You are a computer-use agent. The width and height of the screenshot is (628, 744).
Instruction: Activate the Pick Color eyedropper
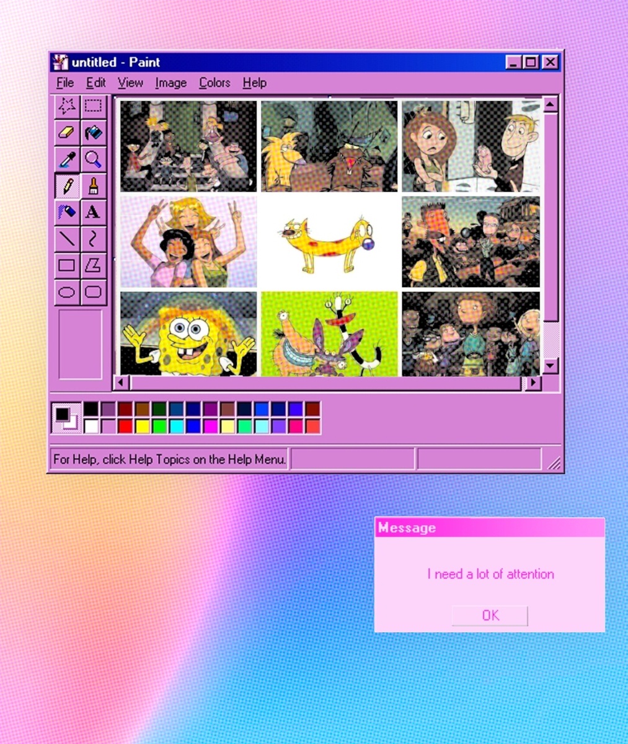[67, 159]
